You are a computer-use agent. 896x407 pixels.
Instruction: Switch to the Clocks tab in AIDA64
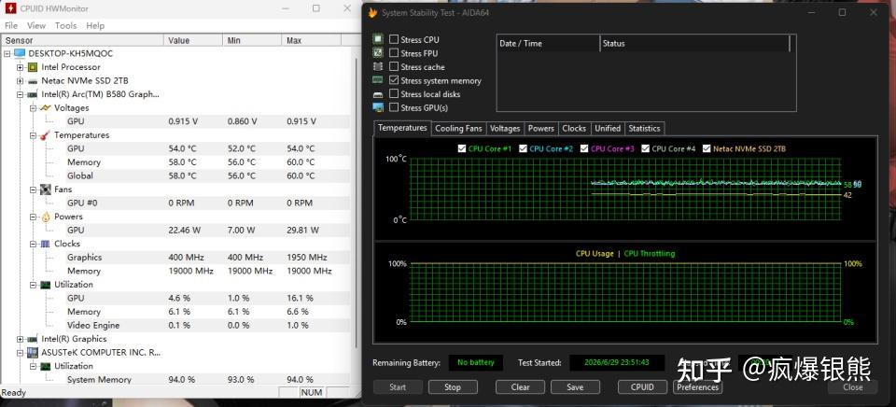pyautogui.click(x=574, y=129)
